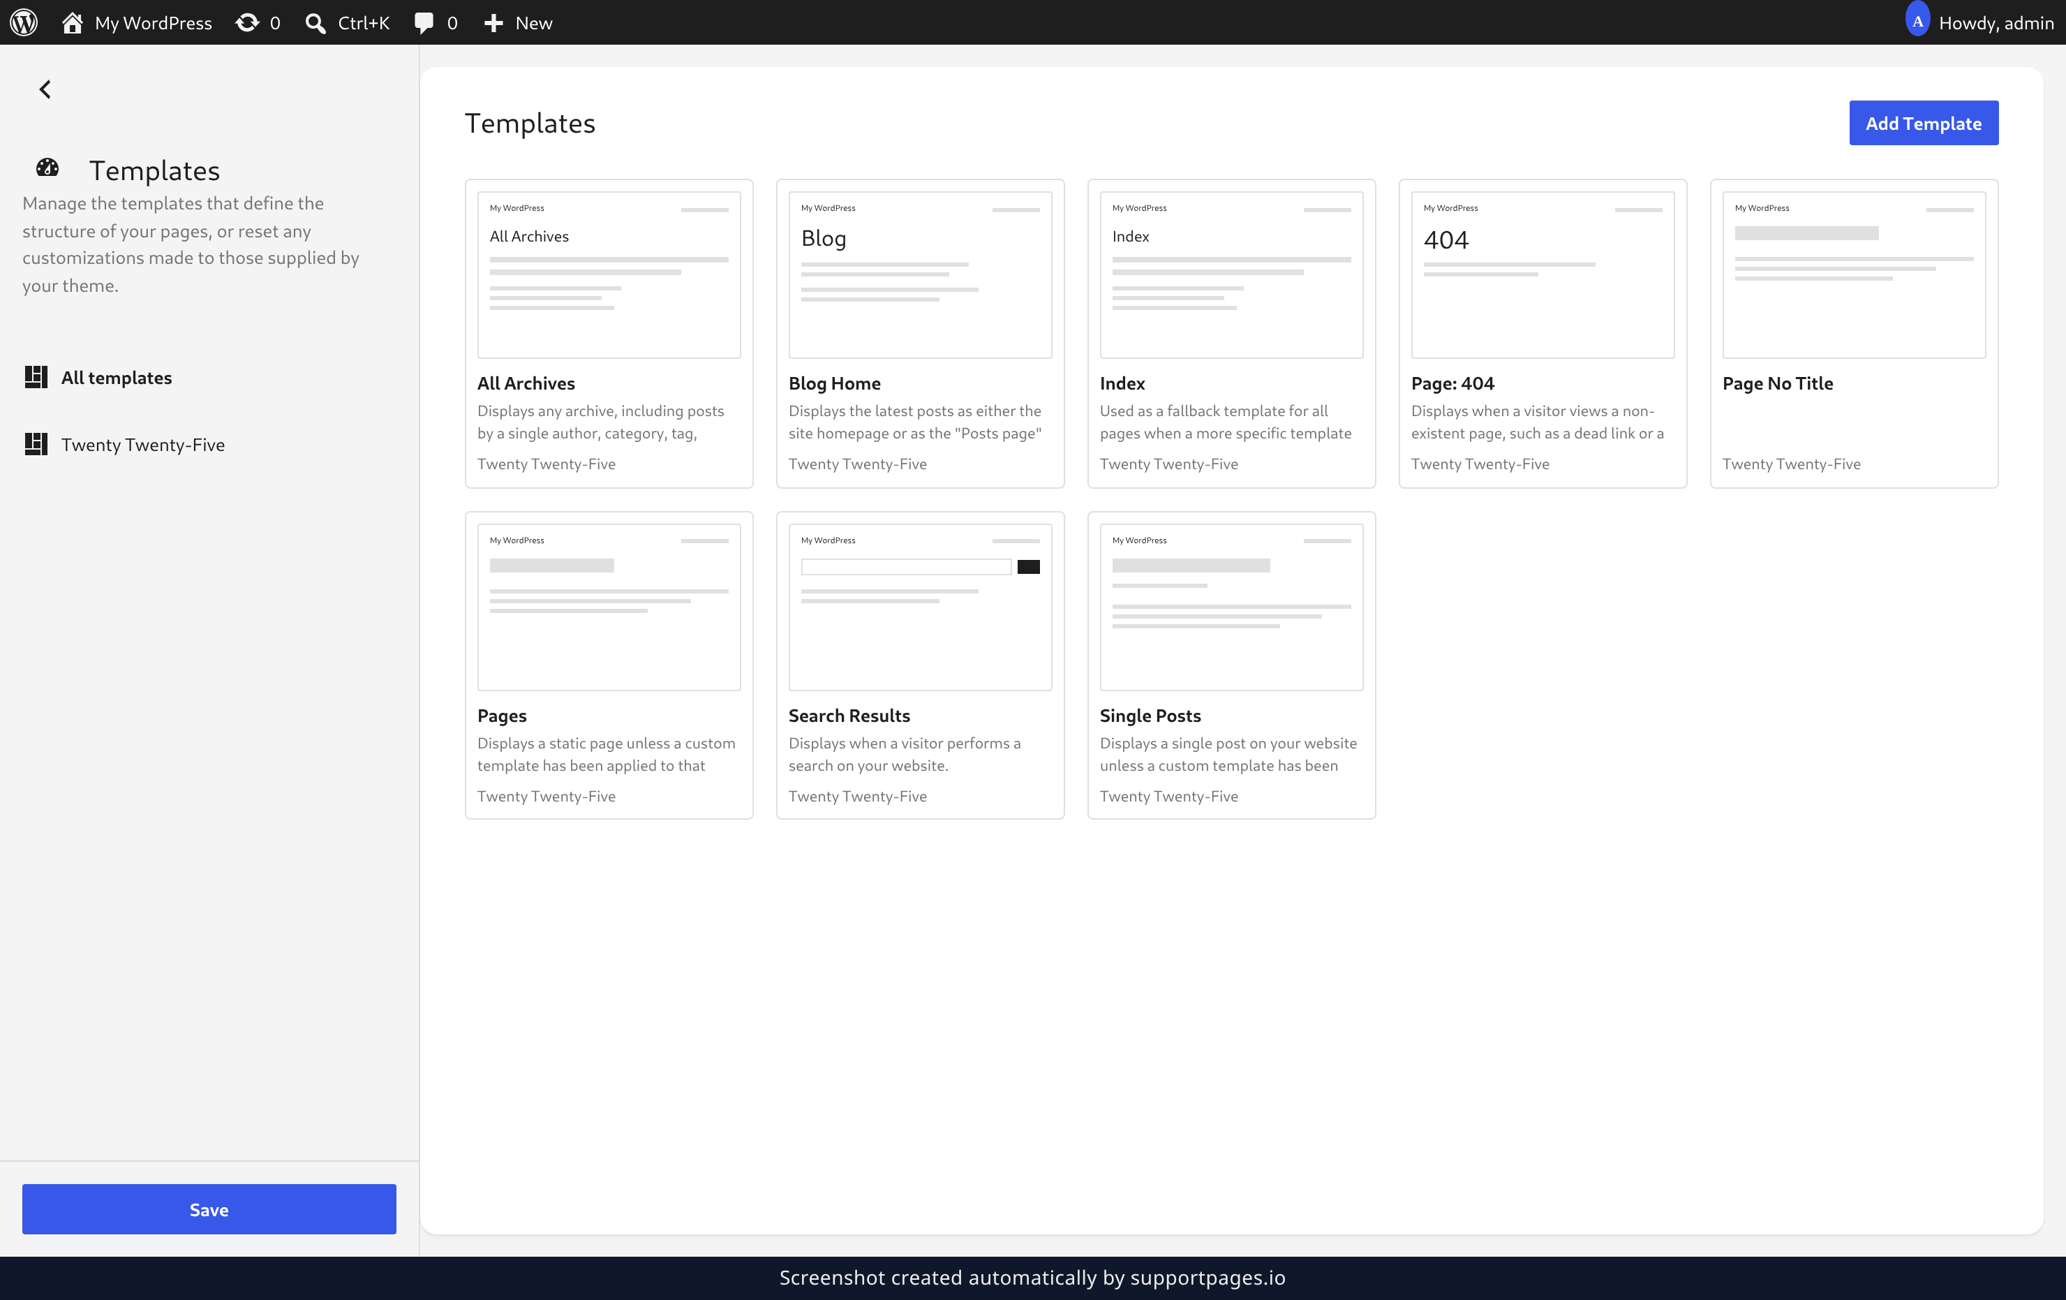Click the Pages card title

coord(502,715)
